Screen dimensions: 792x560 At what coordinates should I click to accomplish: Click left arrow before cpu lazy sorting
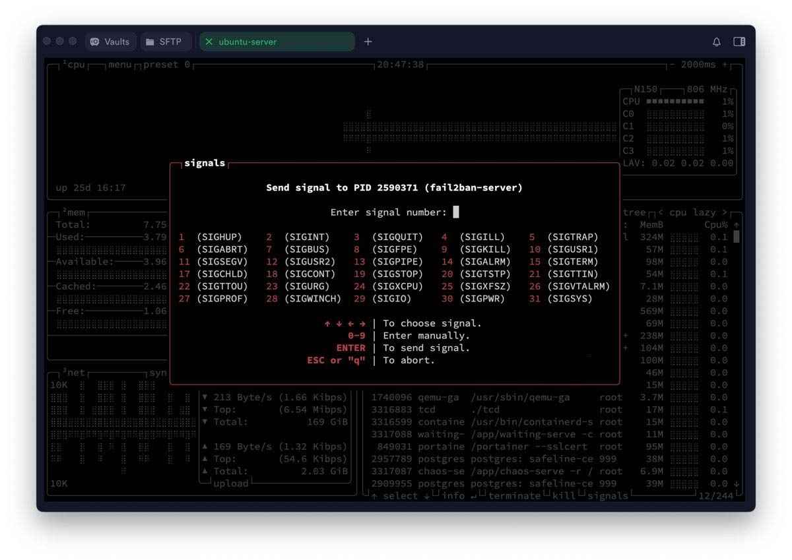pyautogui.click(x=661, y=212)
